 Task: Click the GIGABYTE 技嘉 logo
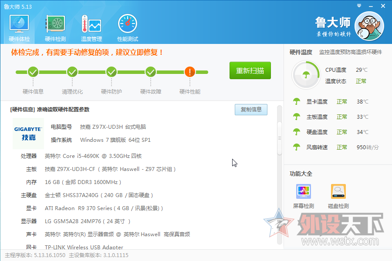click(x=28, y=134)
